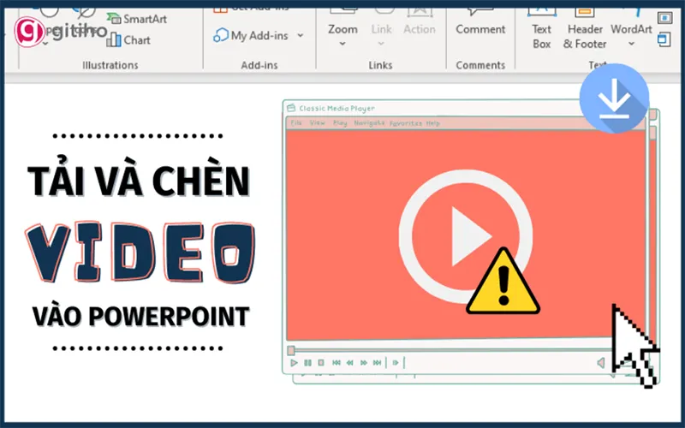Skip to previous track in media player

(x=337, y=363)
